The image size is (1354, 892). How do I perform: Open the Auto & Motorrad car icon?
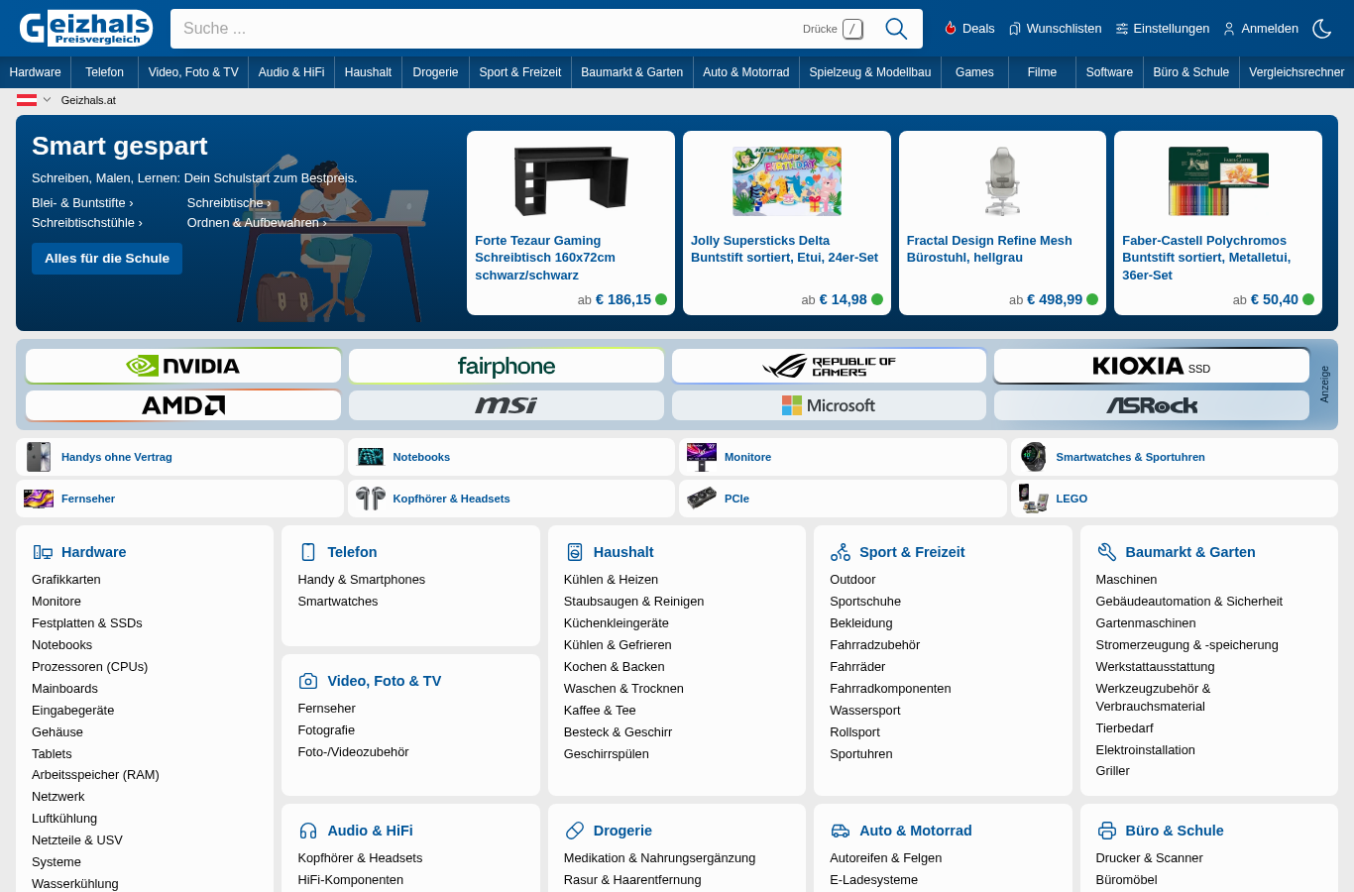point(841,831)
